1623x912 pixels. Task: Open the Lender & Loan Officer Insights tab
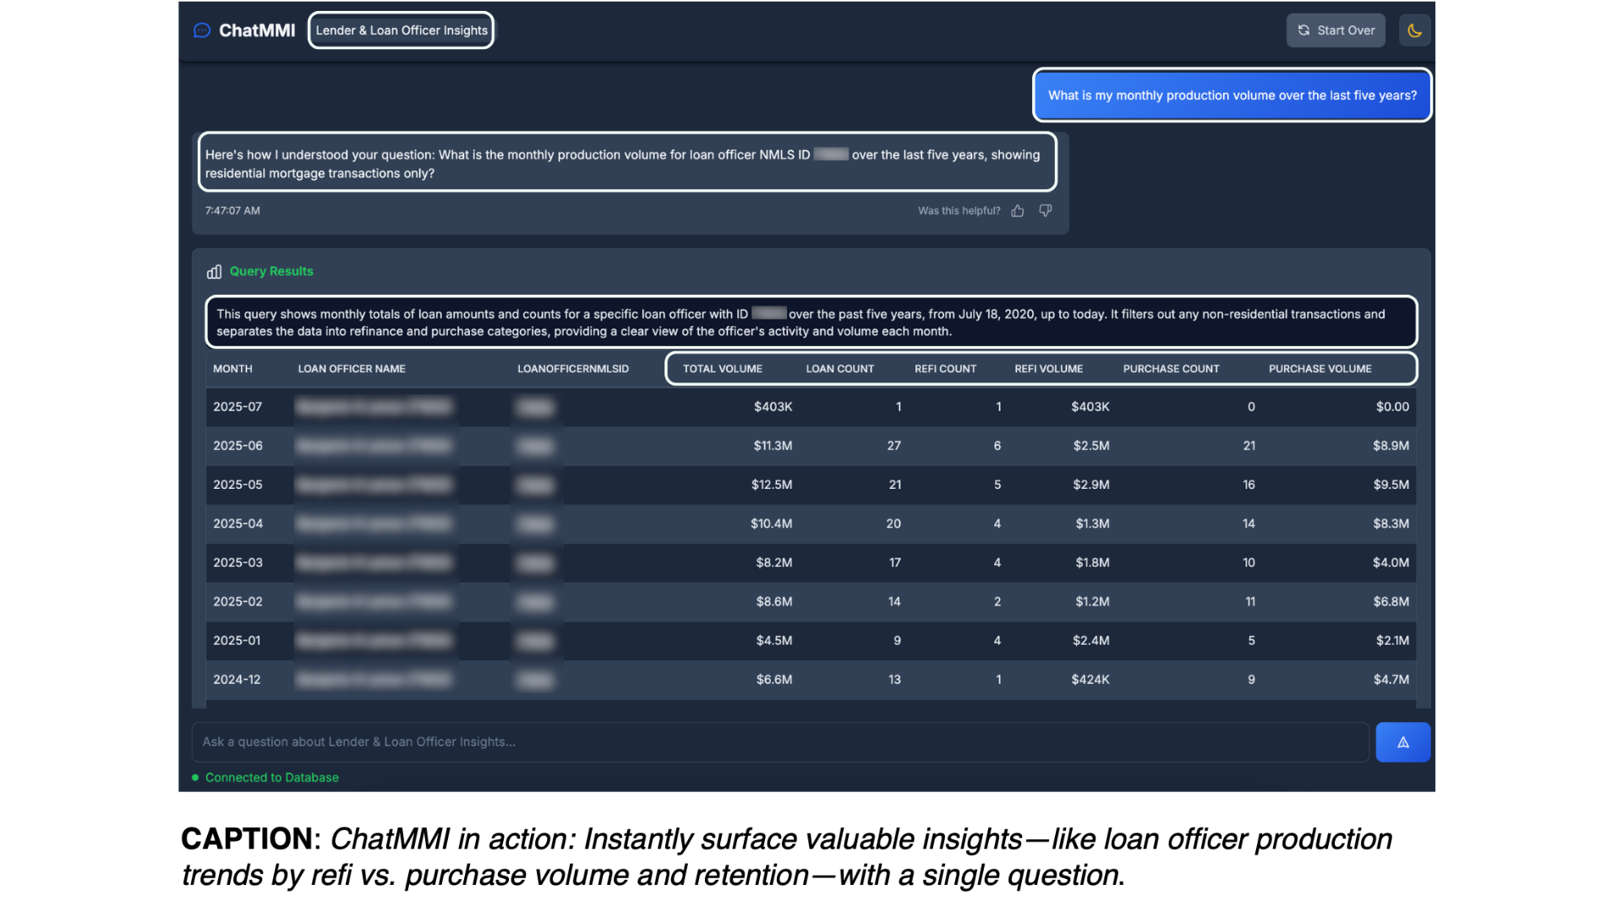[401, 30]
